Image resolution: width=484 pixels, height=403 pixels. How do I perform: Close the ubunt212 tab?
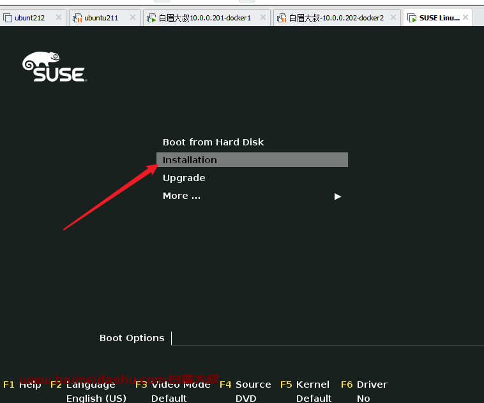point(58,17)
